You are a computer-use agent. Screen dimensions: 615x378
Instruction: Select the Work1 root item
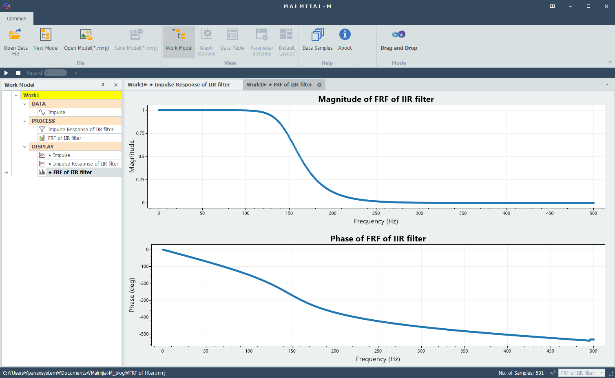tap(71, 95)
